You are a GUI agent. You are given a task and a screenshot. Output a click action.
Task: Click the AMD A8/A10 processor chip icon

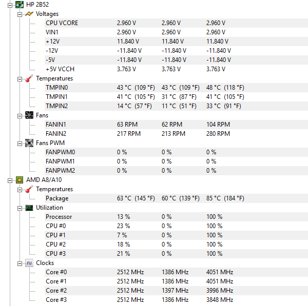[x=20, y=180]
